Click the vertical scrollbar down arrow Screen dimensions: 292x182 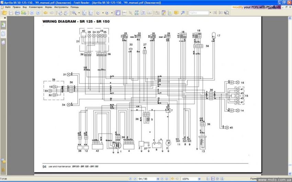click(290, 174)
